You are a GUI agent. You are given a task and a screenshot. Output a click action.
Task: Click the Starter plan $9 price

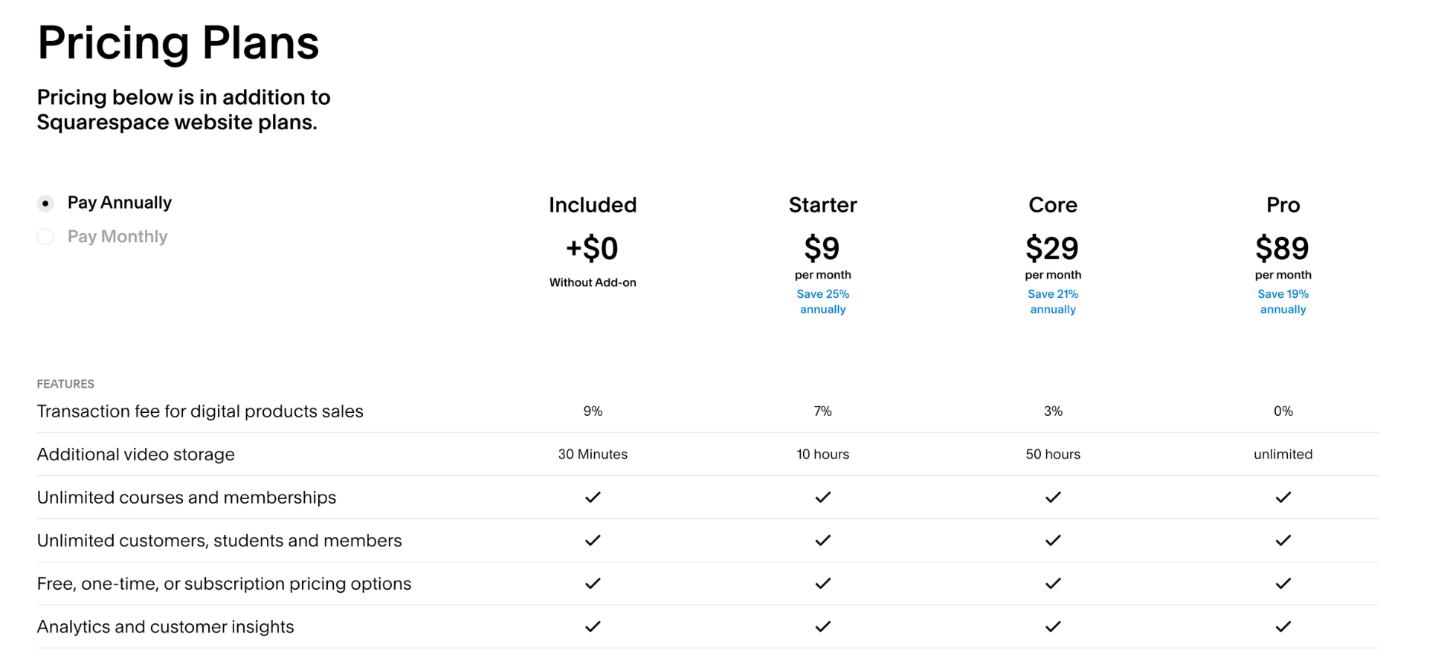coord(822,249)
